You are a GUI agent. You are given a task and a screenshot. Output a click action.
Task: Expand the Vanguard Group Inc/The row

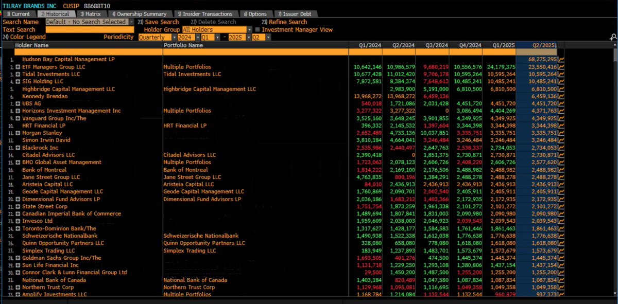(18, 118)
